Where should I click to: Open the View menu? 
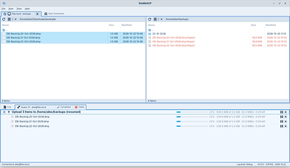(x=11, y=9)
